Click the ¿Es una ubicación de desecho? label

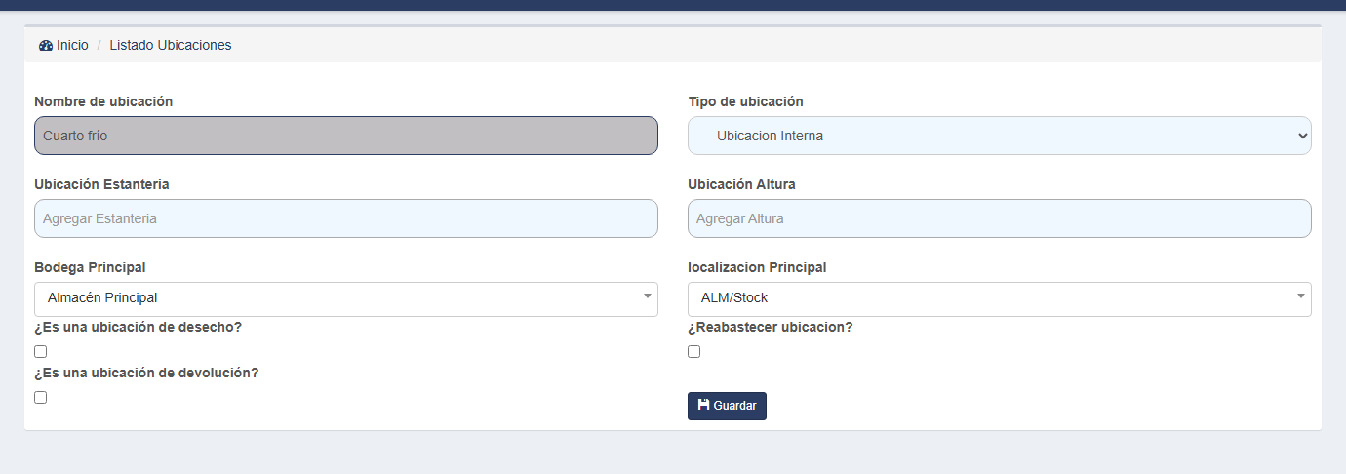pos(138,327)
